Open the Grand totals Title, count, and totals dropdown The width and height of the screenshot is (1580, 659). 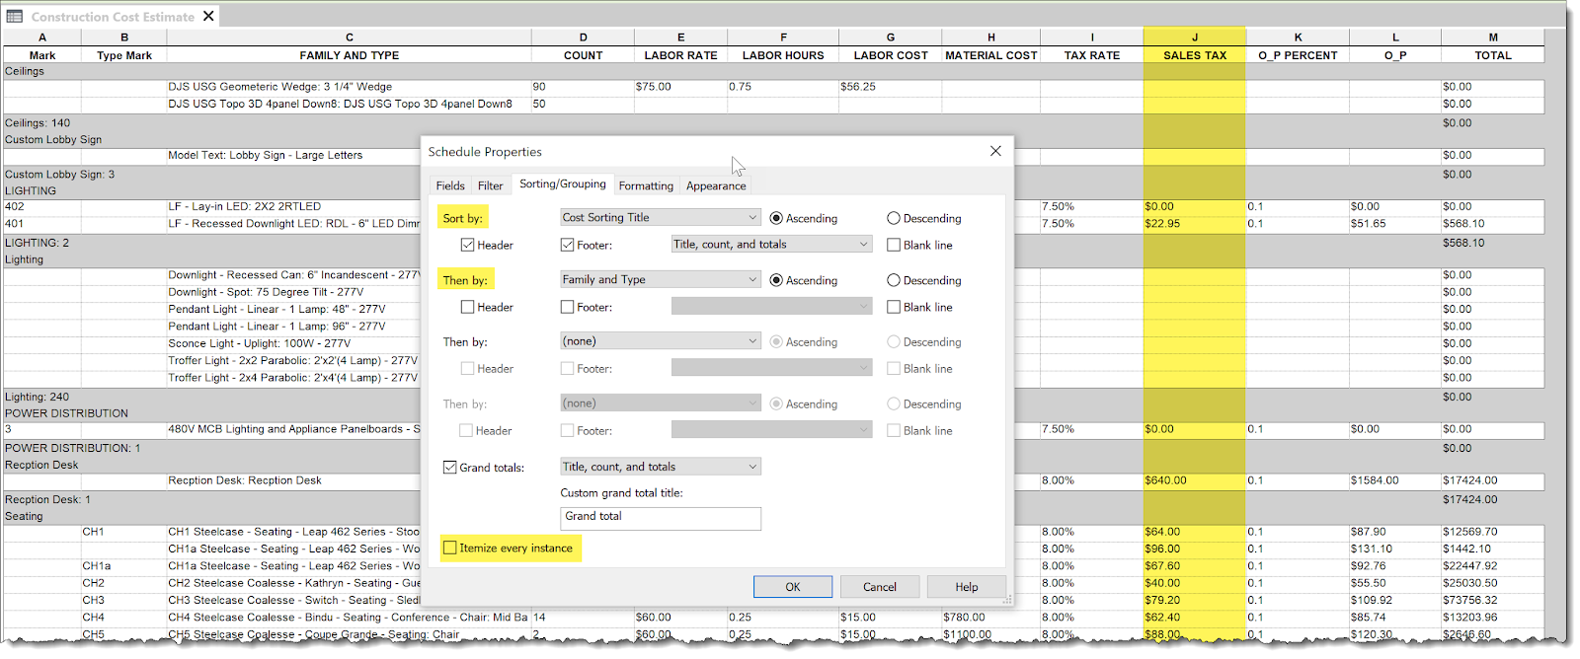[x=660, y=467]
